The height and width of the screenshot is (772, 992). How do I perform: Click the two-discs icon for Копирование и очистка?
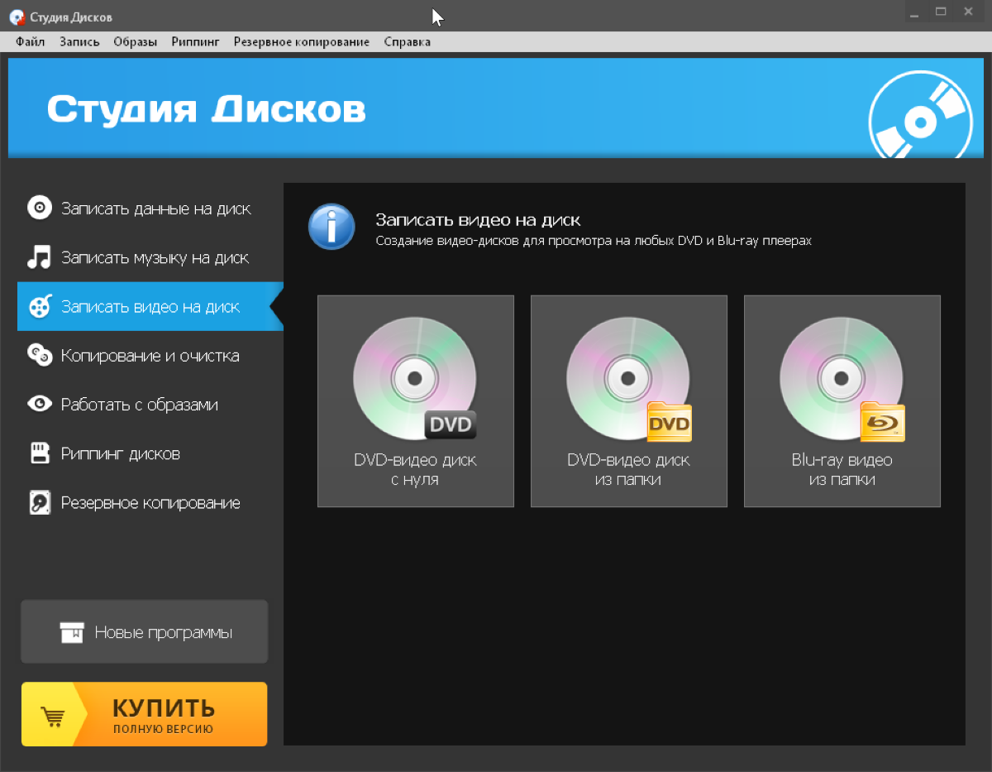(40, 355)
